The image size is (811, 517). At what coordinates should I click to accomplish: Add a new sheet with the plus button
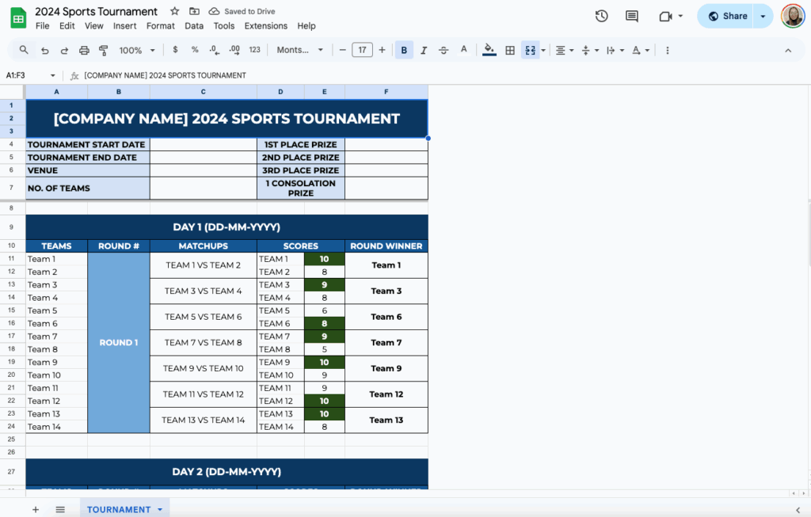[x=36, y=509]
